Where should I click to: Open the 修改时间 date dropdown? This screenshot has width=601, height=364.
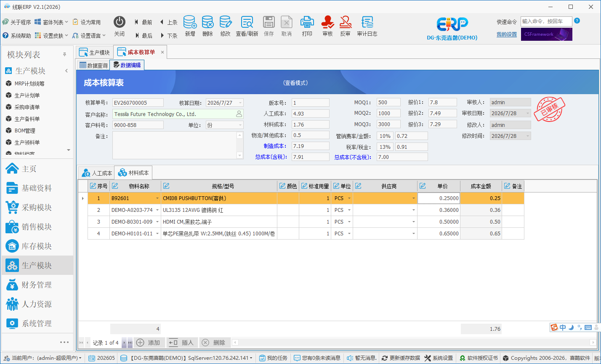pos(528,136)
